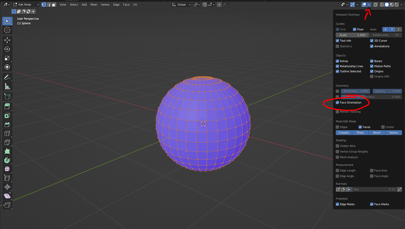Disable the Face Orientation overlay
Viewport: 405px width, 229px height.
coord(337,102)
